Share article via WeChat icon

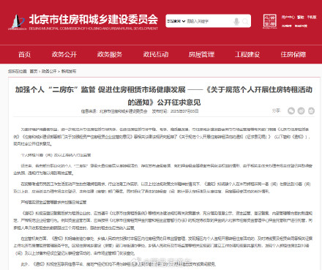(291, 110)
